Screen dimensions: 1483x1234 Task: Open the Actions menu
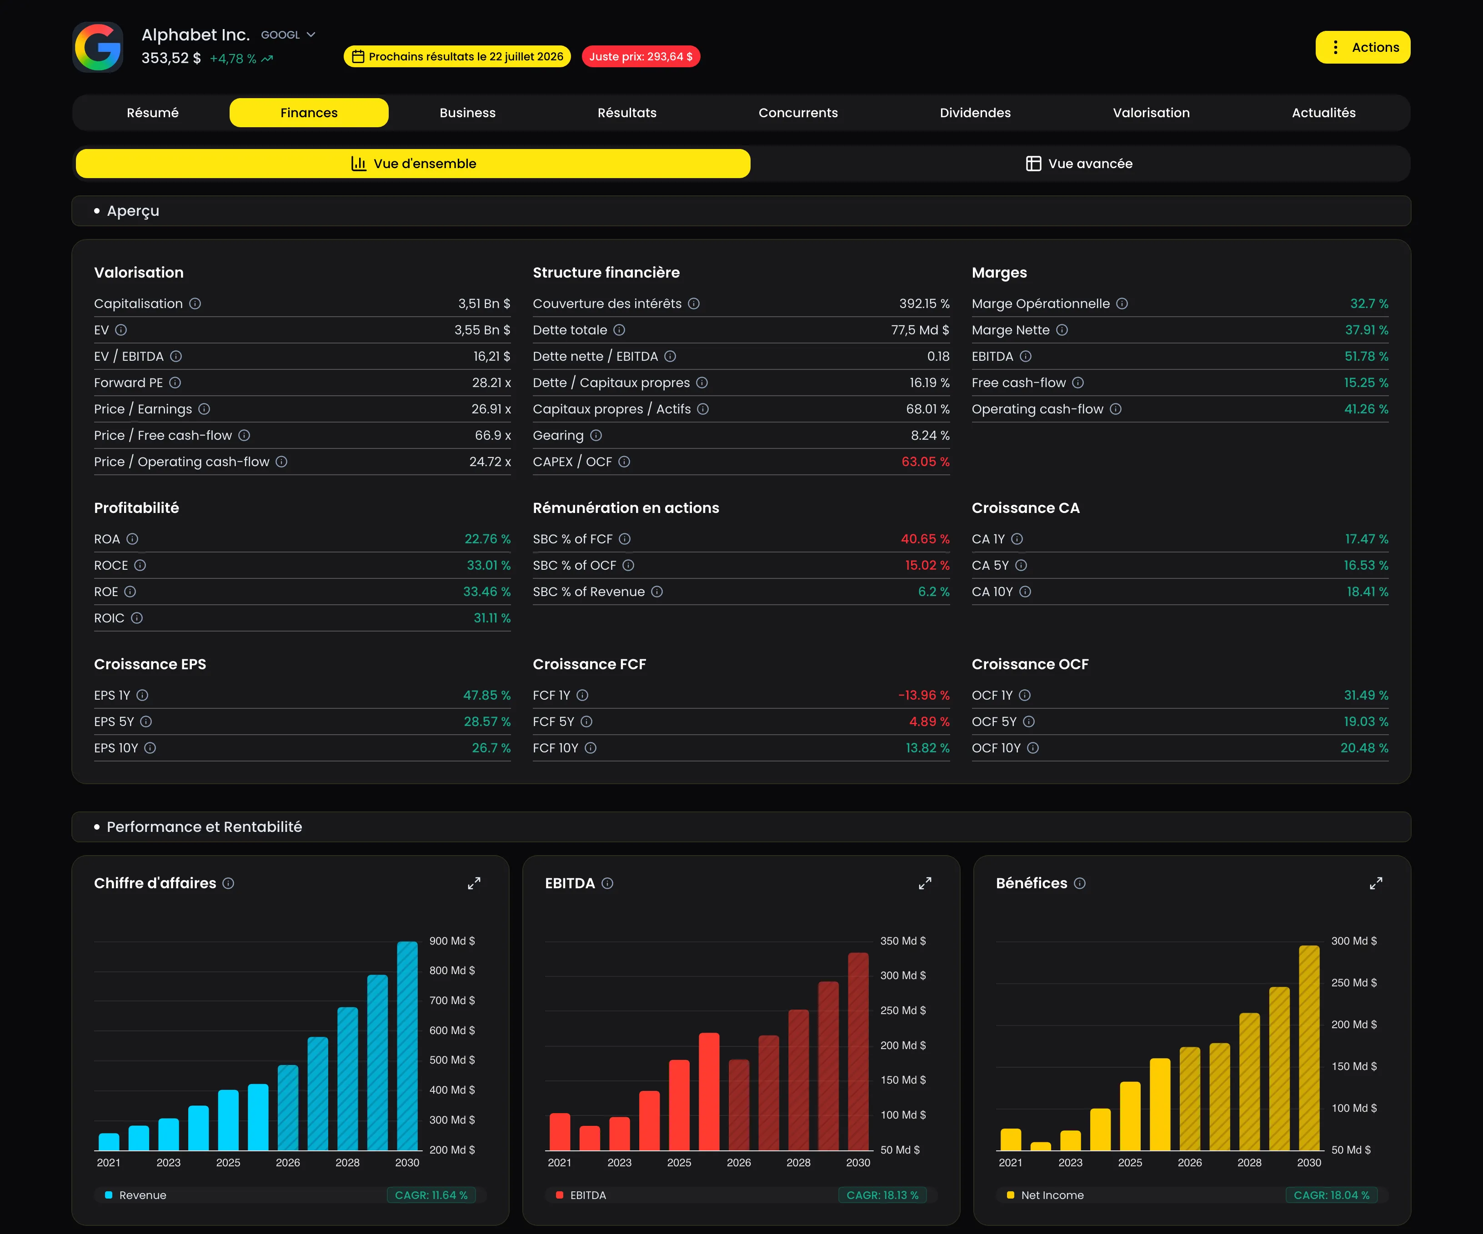coord(1363,47)
